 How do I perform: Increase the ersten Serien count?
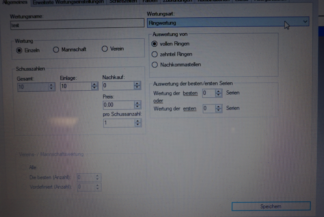[x=219, y=107]
